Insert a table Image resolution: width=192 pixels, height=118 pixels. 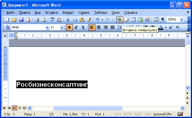click(x=133, y=20)
